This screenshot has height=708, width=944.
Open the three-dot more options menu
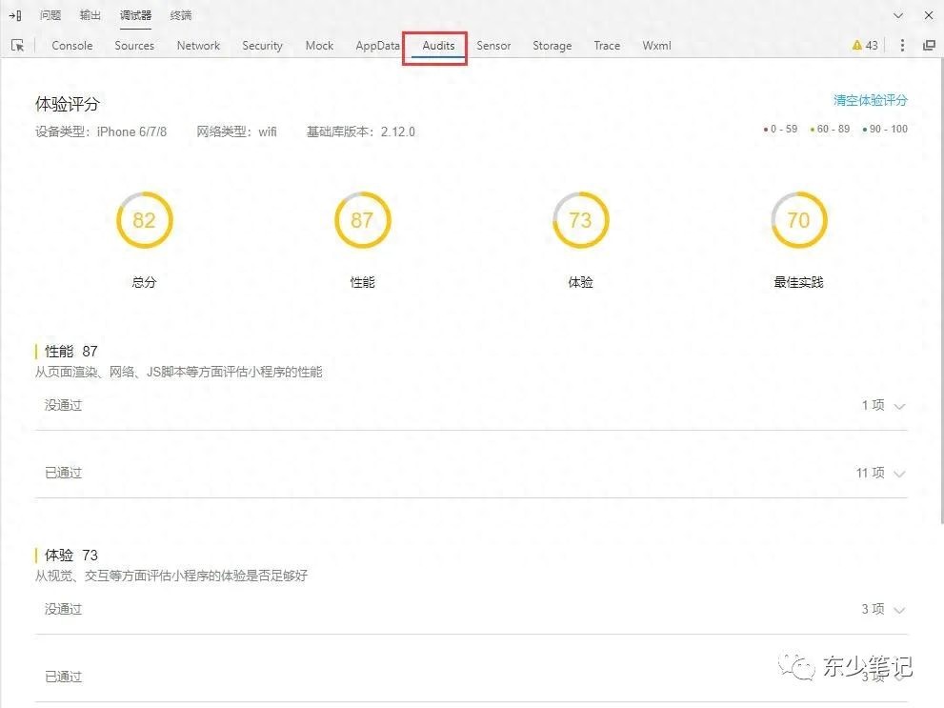click(902, 45)
